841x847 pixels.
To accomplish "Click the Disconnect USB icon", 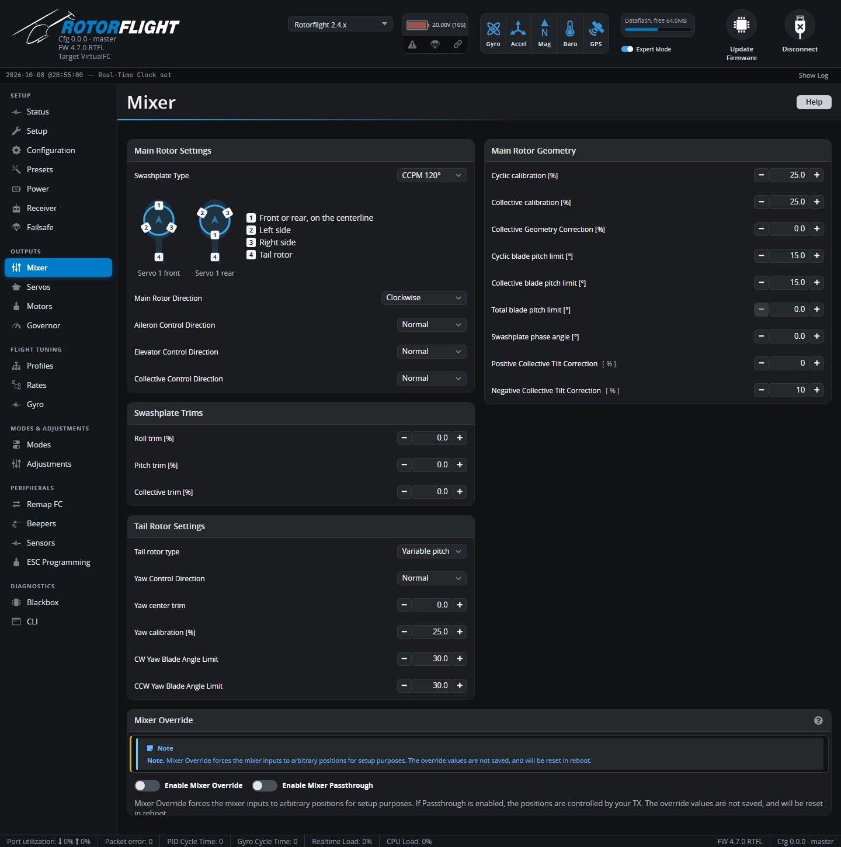I will 800,25.
